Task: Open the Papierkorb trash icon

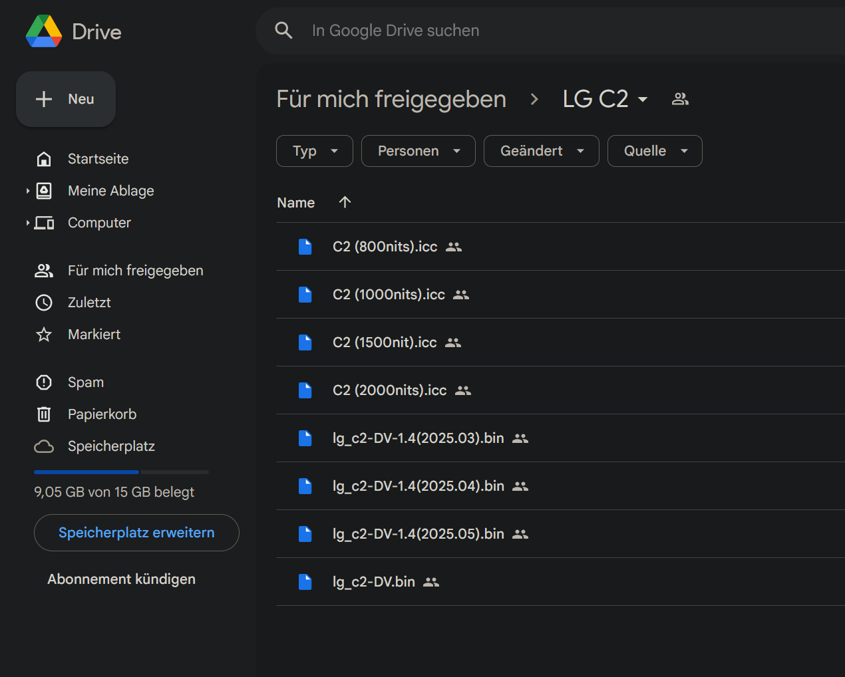Action: pyautogui.click(x=43, y=414)
